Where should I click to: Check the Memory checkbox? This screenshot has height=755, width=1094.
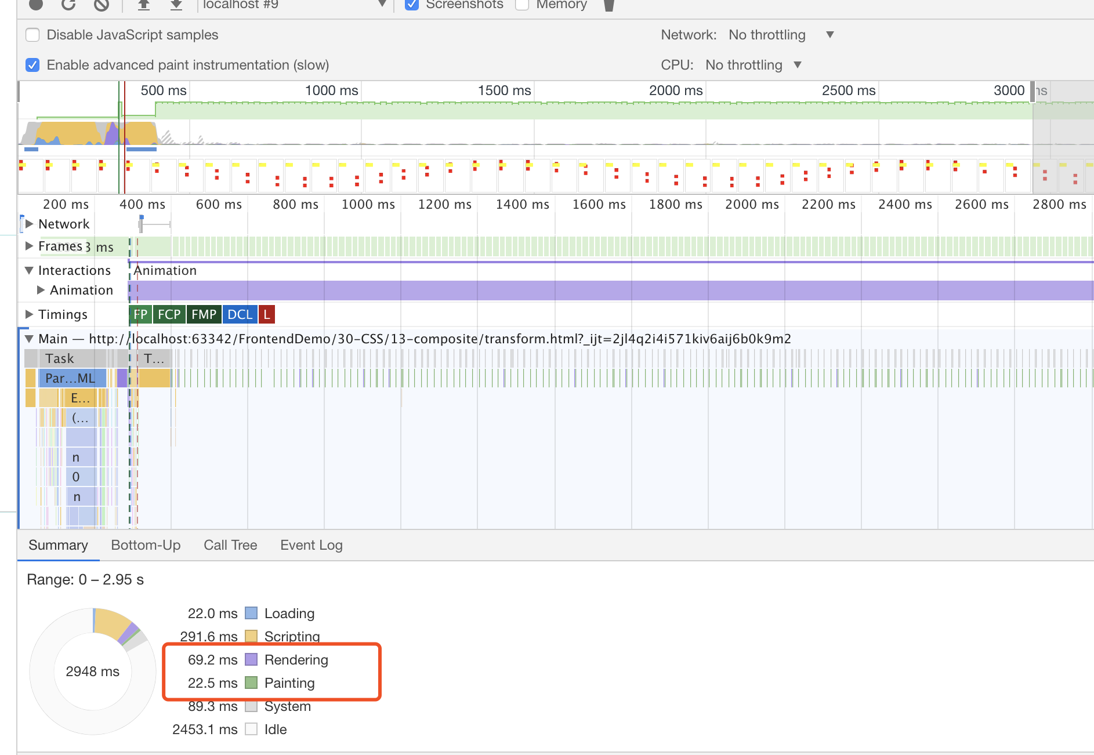point(522,4)
